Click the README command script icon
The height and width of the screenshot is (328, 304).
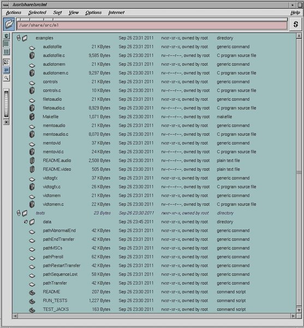(32, 292)
